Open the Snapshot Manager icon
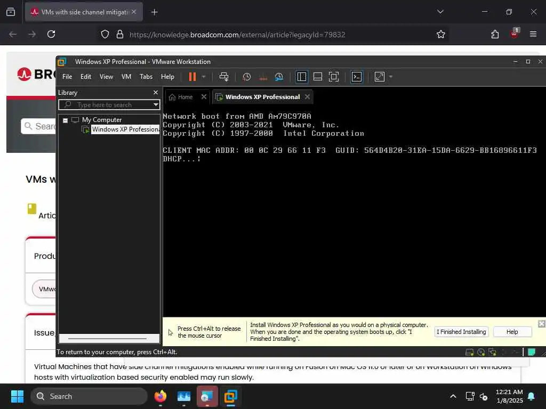Image resolution: width=546 pixels, height=409 pixels. [x=279, y=77]
